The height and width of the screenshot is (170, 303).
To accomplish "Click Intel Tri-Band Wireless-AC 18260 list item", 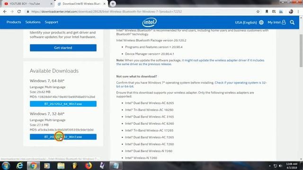I will (x=149, y=110).
